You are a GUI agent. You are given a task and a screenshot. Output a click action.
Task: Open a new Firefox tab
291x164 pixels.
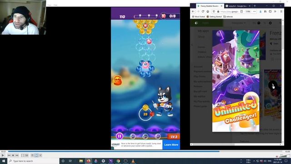(255, 6)
